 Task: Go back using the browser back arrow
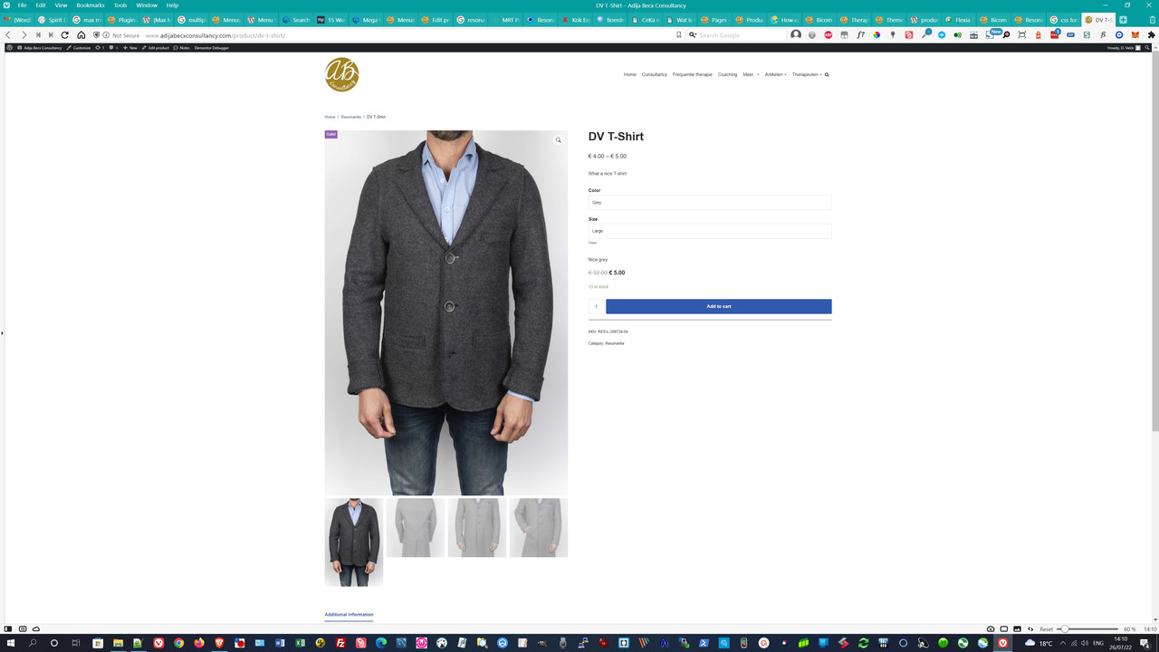(x=8, y=34)
